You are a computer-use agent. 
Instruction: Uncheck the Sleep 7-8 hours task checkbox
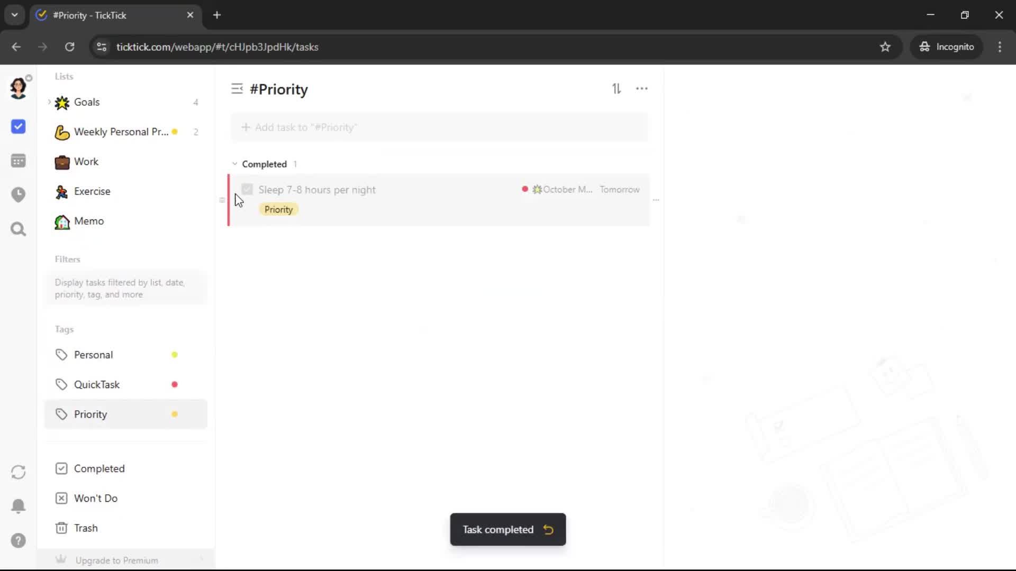247,189
